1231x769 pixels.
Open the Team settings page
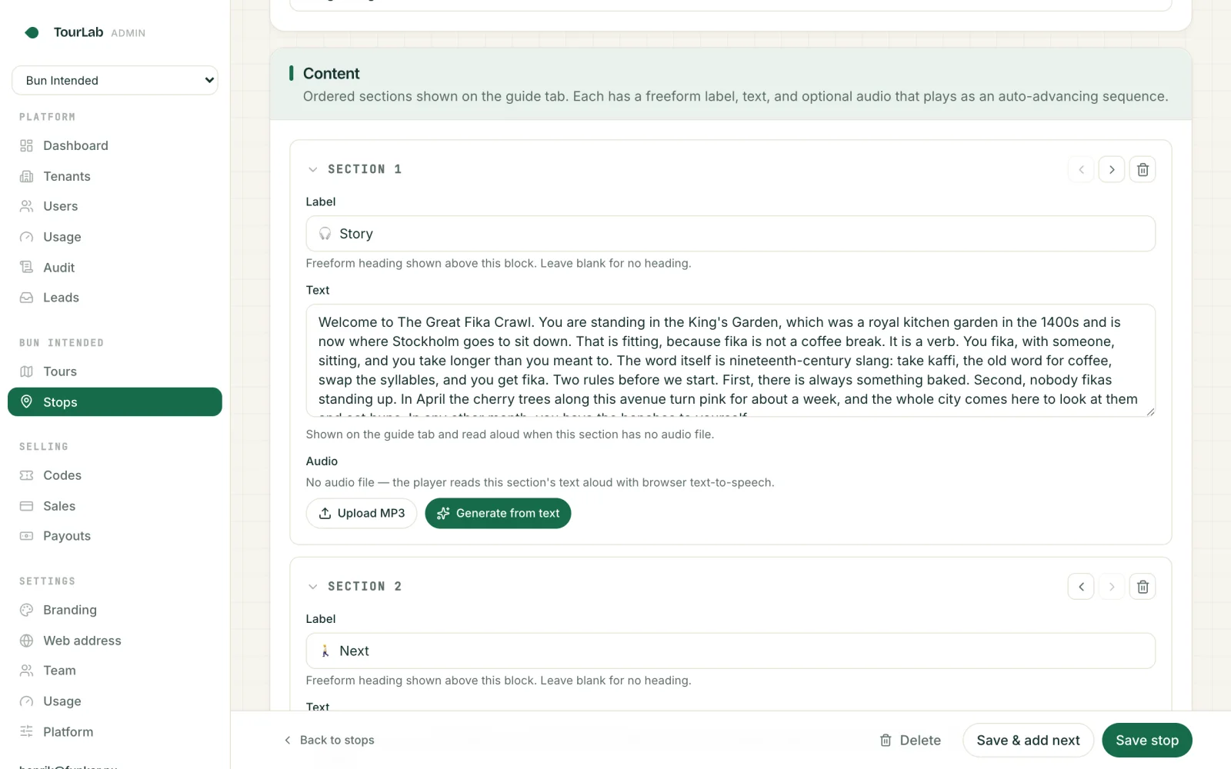[x=115, y=671]
